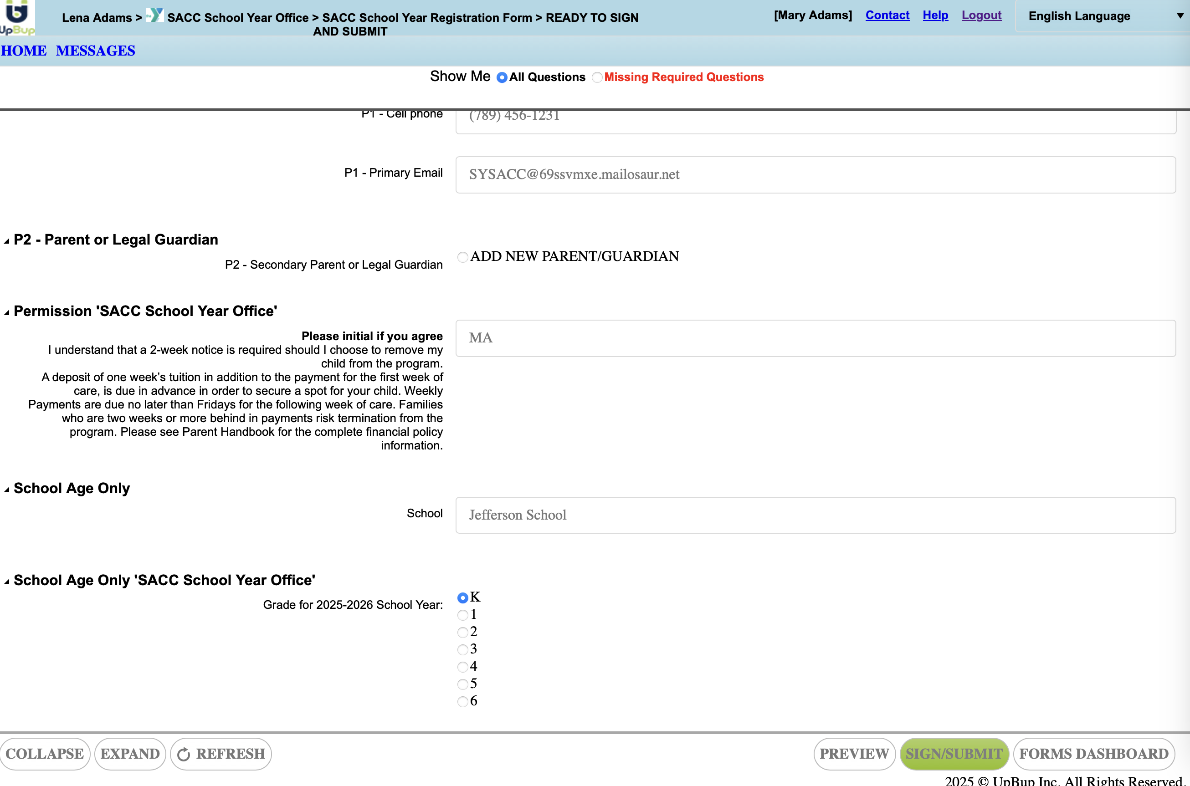Collapse the School Age Only section triangle
This screenshot has width=1190, height=786.
tap(6, 490)
